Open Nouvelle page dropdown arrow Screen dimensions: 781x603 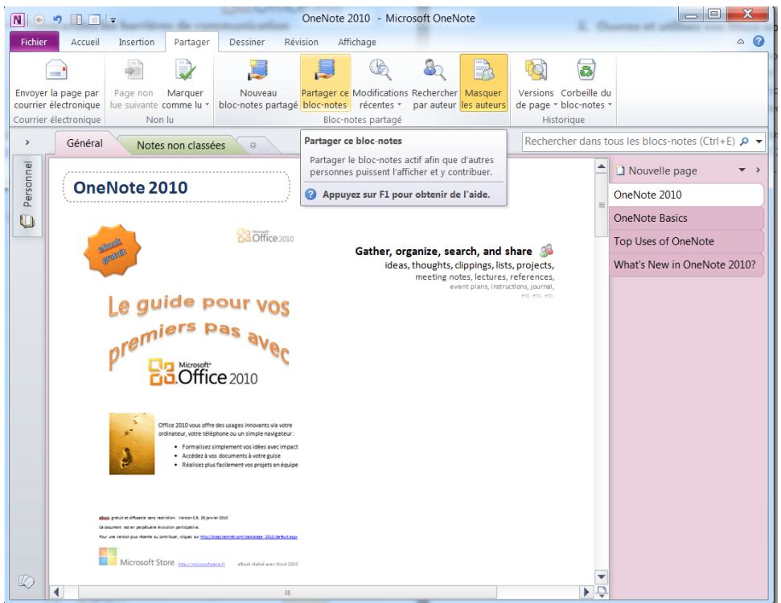tap(742, 170)
